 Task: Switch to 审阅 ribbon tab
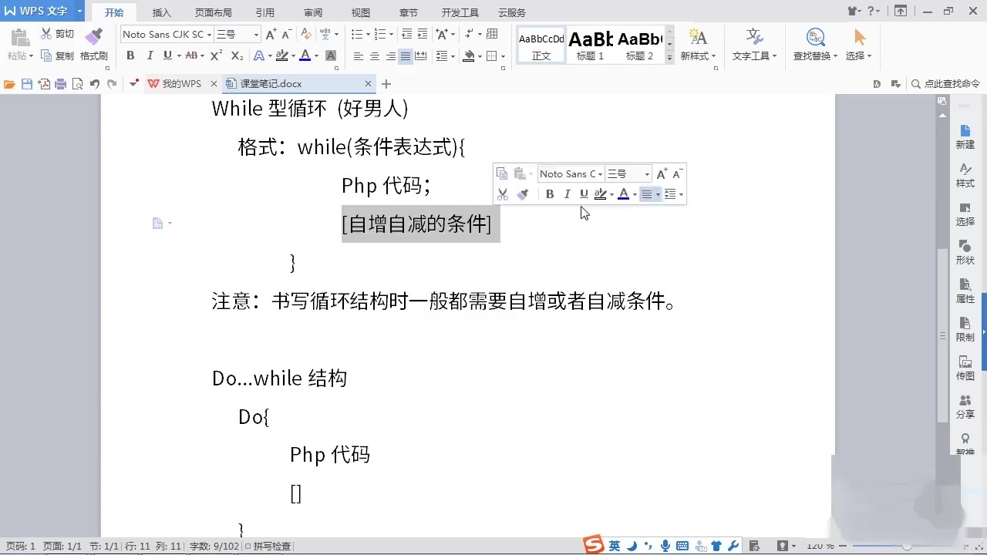pyautogui.click(x=313, y=12)
